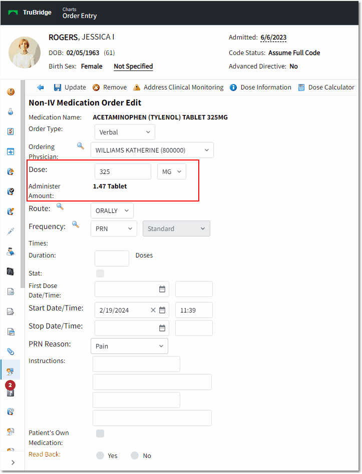
Task: Select No for Read Back
Action: pyautogui.click(x=135, y=455)
